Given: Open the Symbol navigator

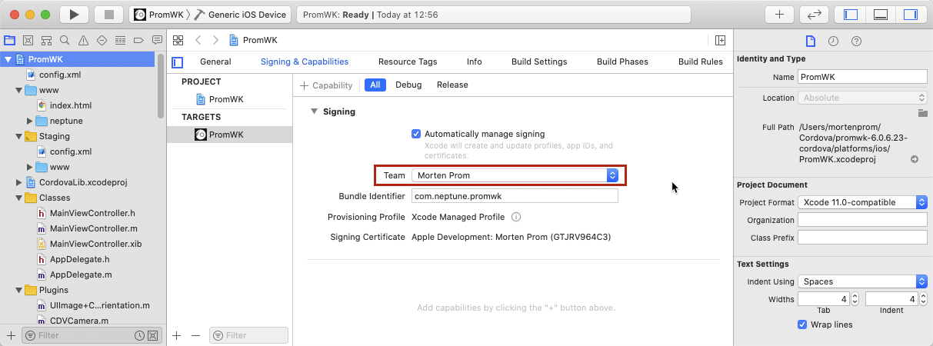Looking at the screenshot, I should 46,40.
